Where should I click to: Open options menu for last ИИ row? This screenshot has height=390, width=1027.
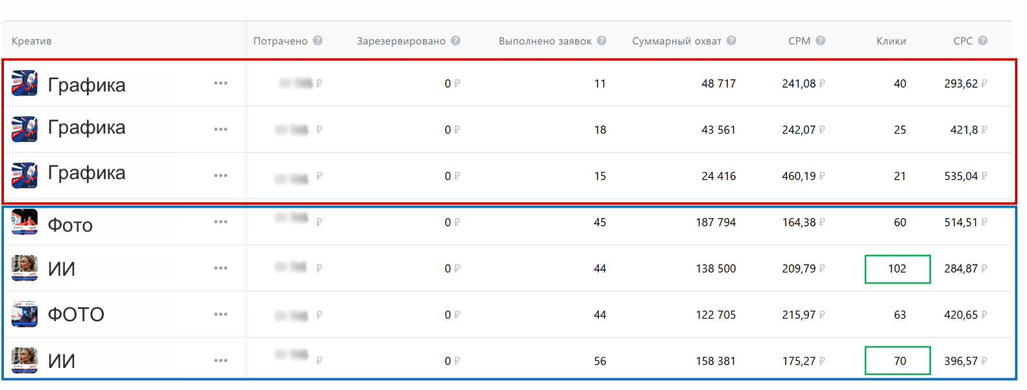pyautogui.click(x=221, y=360)
